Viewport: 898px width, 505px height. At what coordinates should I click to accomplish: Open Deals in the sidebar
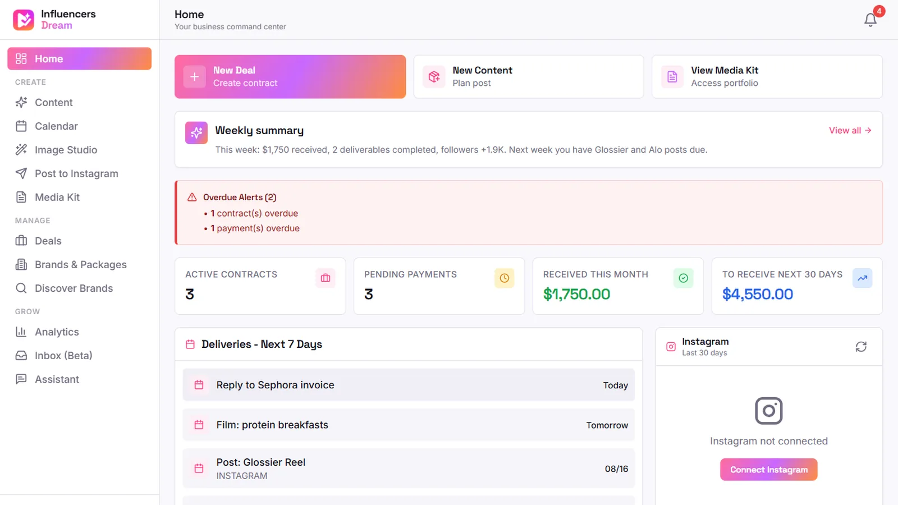pos(79,241)
